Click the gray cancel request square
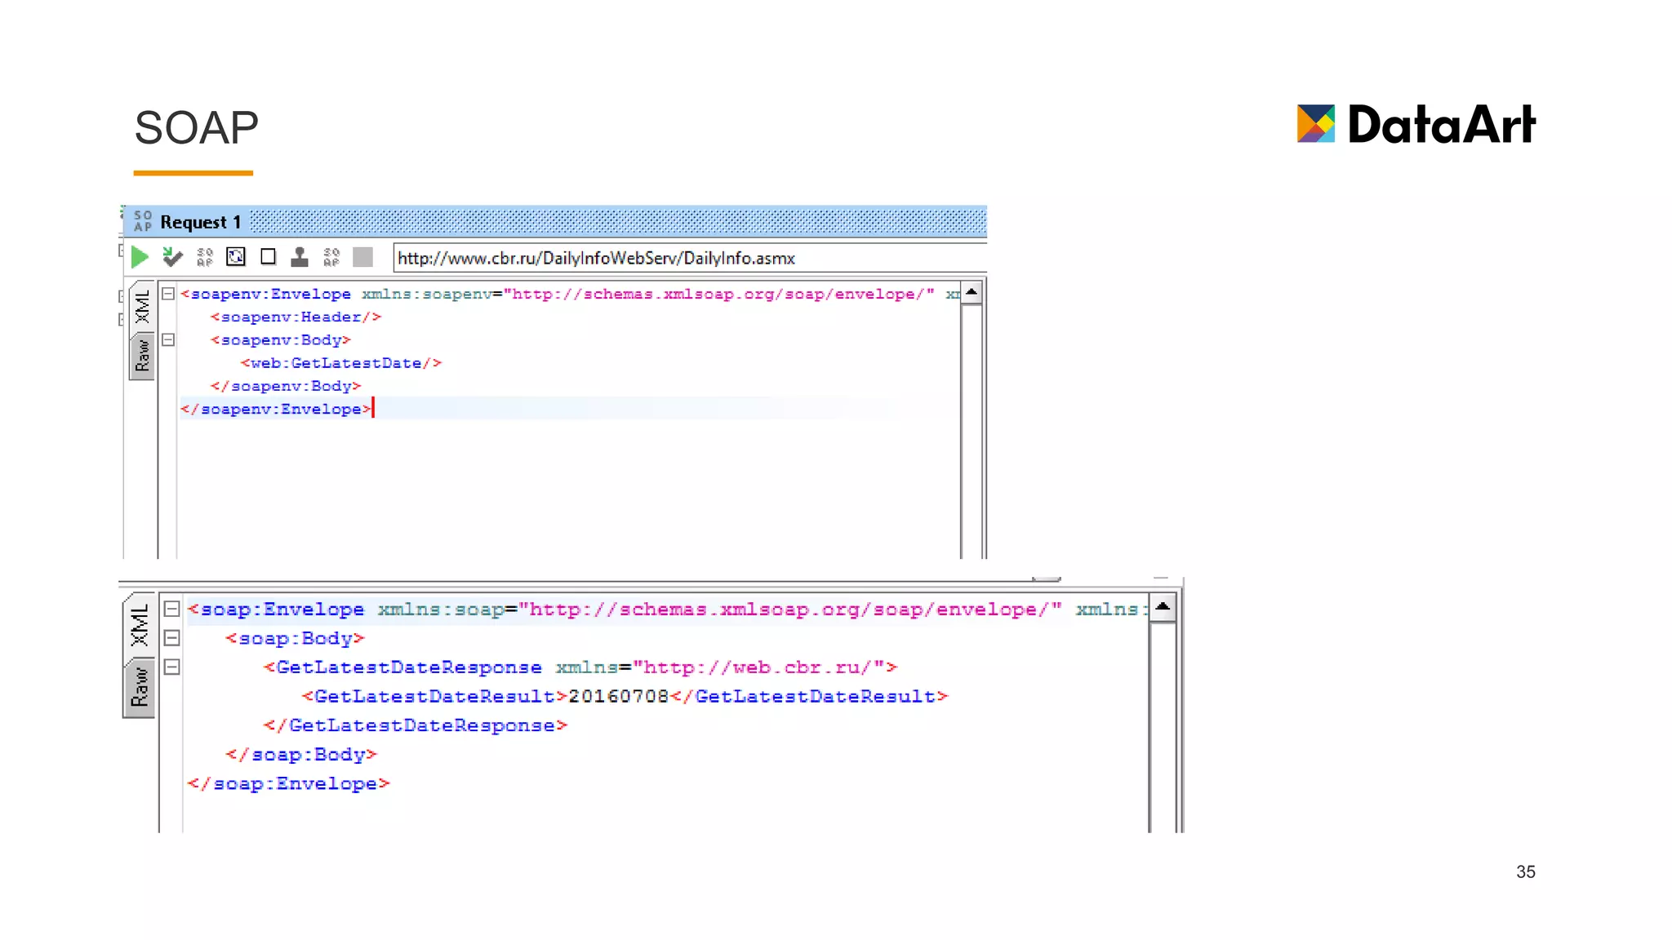Screen dimensions: 1672x940 (x=362, y=258)
